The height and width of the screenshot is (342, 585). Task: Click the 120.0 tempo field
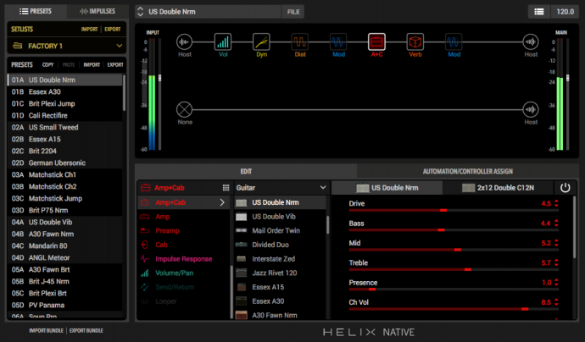565,12
